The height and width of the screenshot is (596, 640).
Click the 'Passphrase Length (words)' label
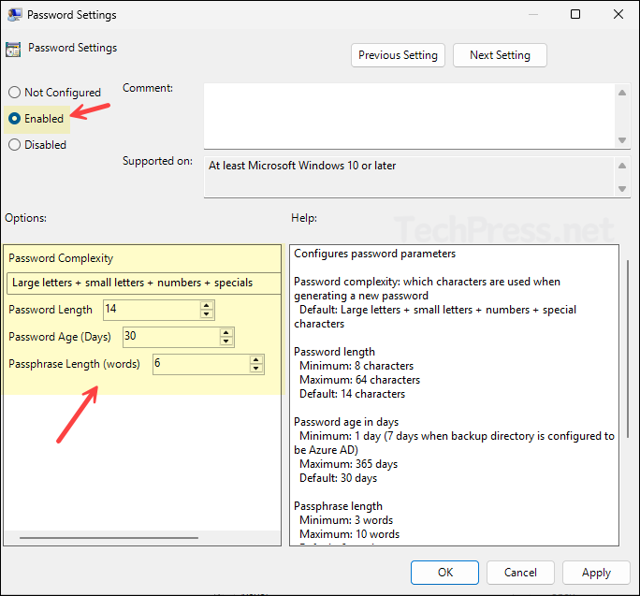[74, 364]
